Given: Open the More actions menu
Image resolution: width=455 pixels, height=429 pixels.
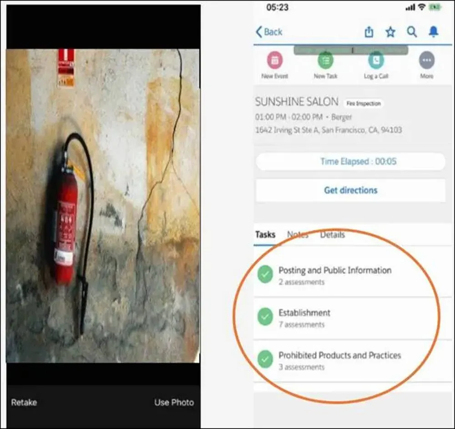Looking at the screenshot, I should (427, 65).
